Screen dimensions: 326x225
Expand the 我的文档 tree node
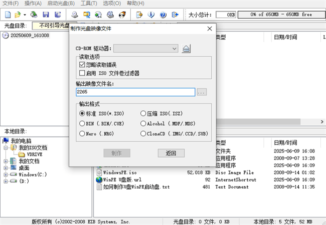coord(6,161)
